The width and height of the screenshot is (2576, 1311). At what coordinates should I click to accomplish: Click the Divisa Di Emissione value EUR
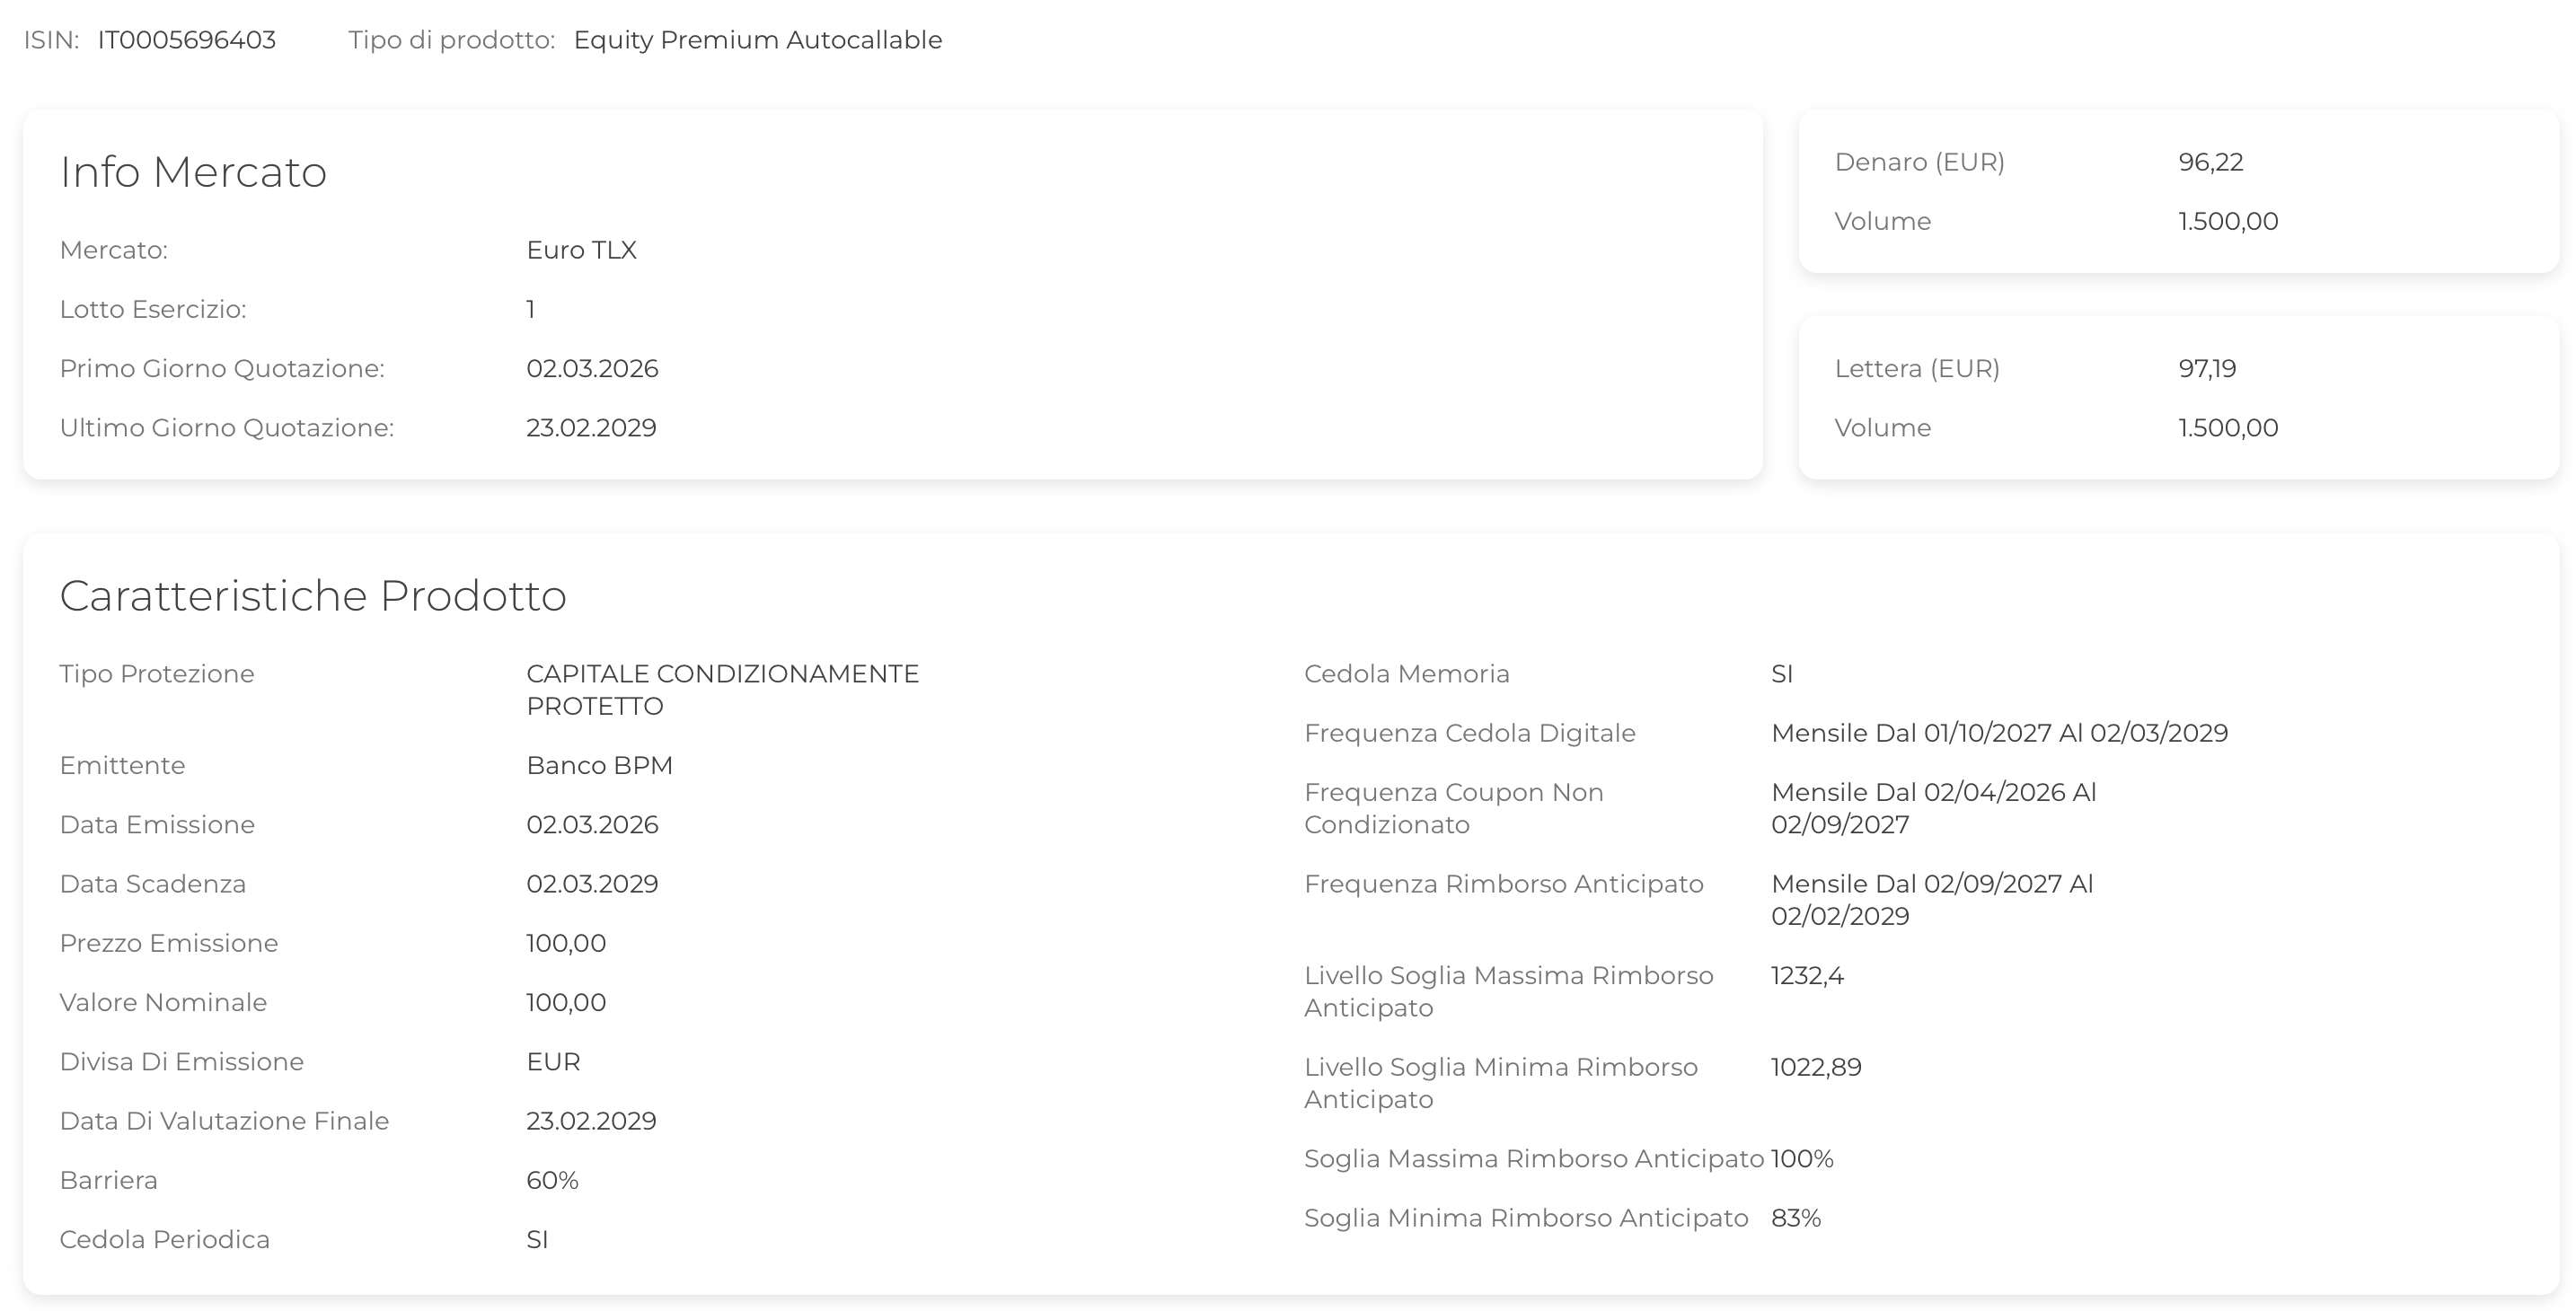[x=553, y=1062]
